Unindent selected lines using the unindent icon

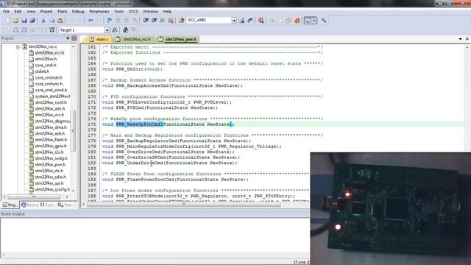click(154, 21)
